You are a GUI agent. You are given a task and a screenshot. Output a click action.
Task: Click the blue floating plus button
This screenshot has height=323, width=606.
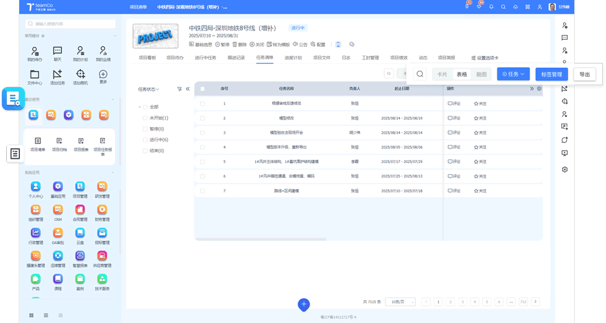tap(303, 304)
